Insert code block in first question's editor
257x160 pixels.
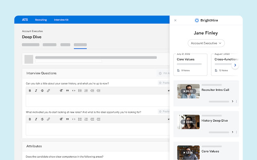(x=73, y=91)
